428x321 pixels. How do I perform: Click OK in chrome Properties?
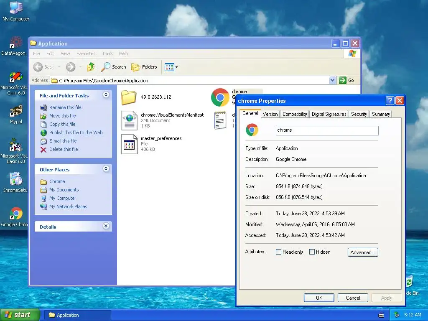(x=319, y=298)
